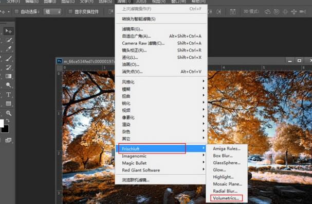The image size is (312, 204).
Task: Click the black background color swatch
Action: point(6,129)
